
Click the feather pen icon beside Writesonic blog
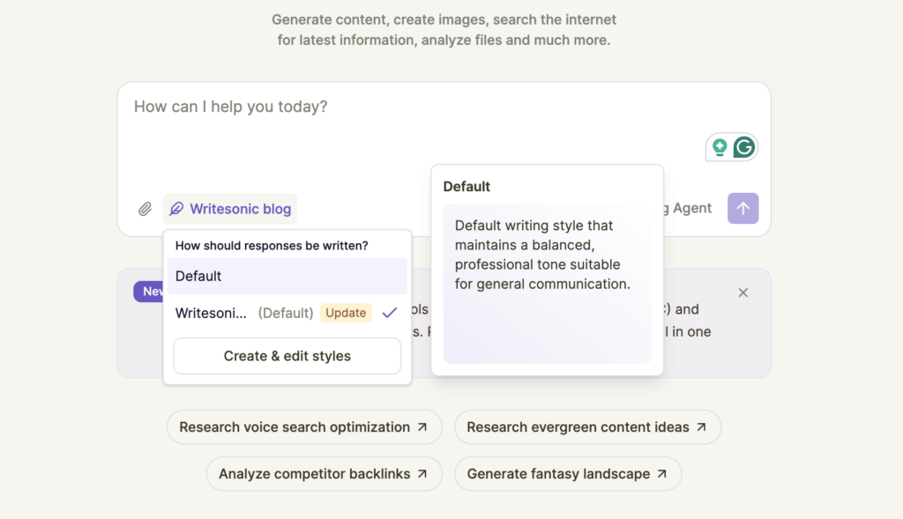[176, 209]
